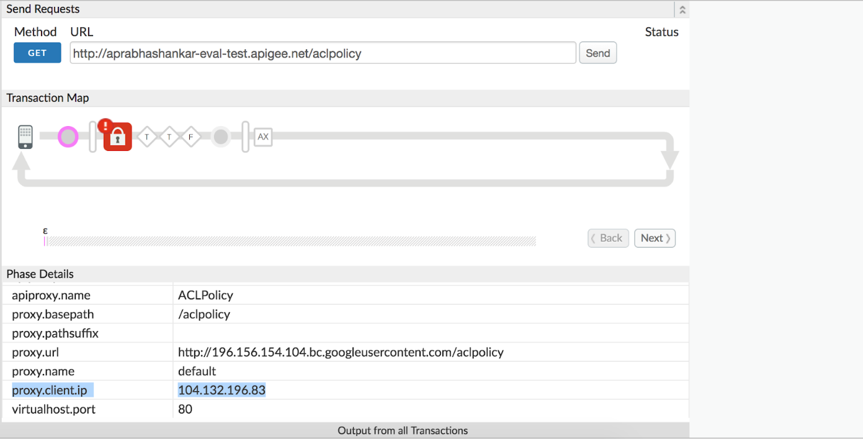Advance the trace with the Next button

point(655,238)
